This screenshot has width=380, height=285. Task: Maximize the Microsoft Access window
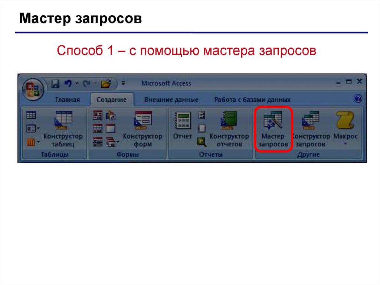click(349, 82)
